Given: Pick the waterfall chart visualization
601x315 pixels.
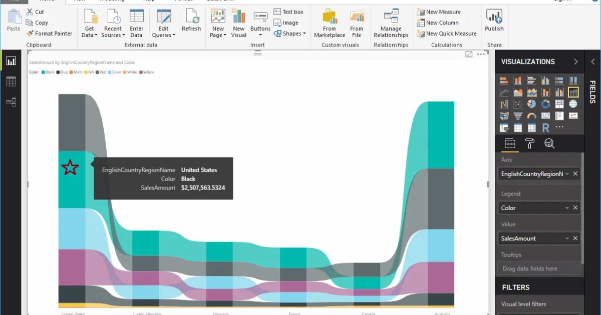Looking at the screenshot, I should (x=504, y=104).
